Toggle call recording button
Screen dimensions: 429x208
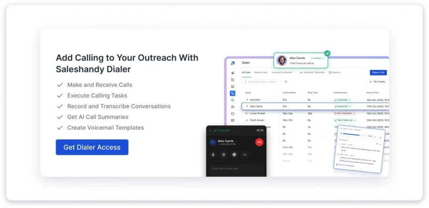(x=234, y=155)
